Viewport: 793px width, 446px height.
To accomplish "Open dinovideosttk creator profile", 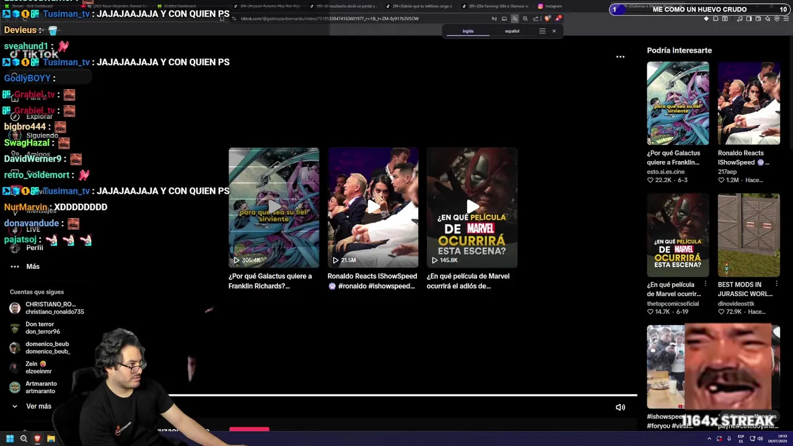I will point(736,304).
